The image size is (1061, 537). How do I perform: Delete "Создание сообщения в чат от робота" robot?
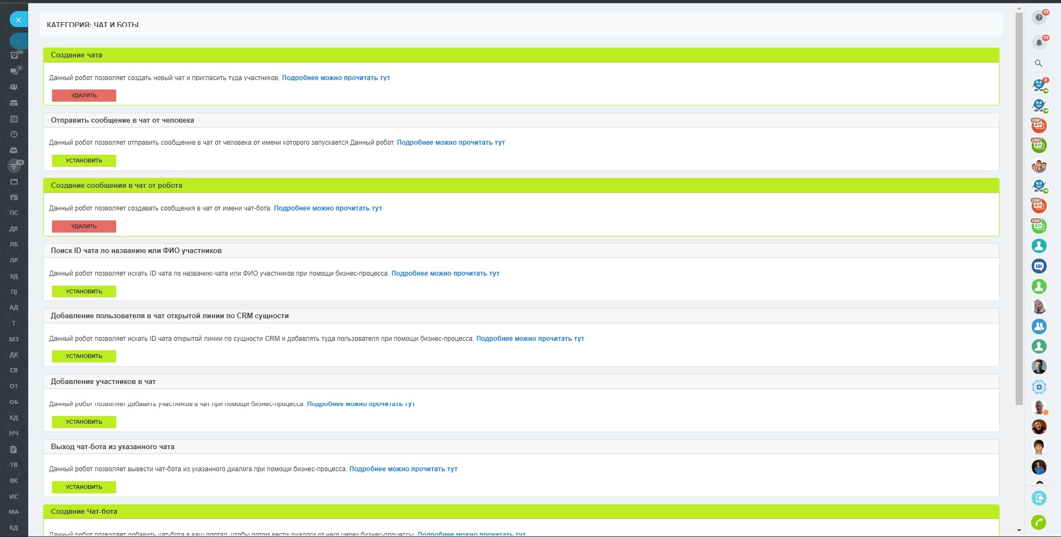84,227
